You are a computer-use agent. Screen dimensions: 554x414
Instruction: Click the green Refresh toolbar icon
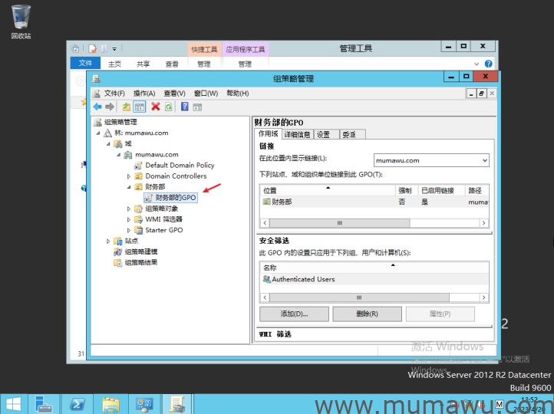(x=168, y=107)
